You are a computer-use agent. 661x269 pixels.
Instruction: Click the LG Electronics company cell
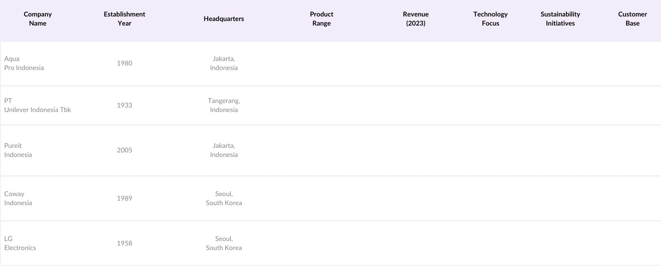(x=20, y=243)
